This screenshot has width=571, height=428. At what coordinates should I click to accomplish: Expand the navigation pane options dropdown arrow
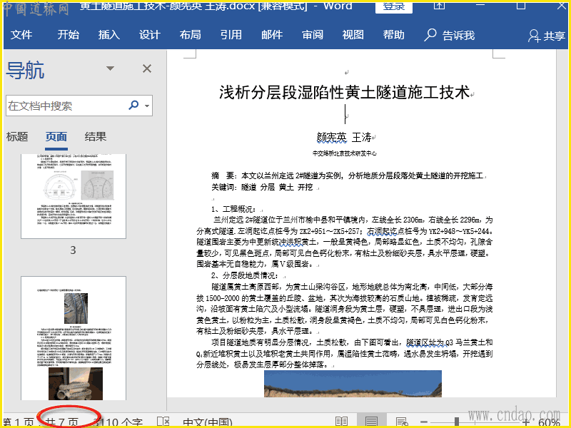click(110, 68)
